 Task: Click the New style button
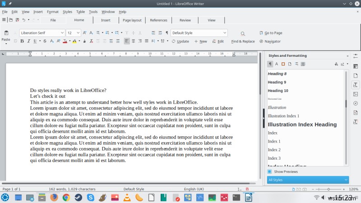(x=200, y=41)
